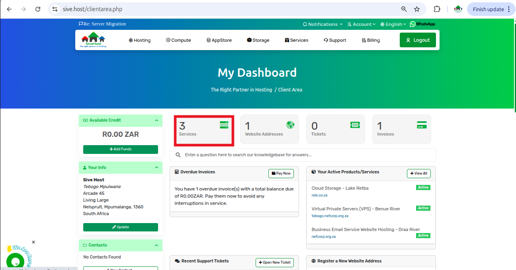
Task: Open the Services menu in navbar
Action: pyautogui.click(x=297, y=40)
